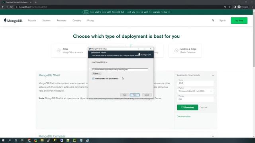Toggle Install just for you checkbox
Image resolution: width=255 pixels, height=143 pixels.
click(93, 79)
